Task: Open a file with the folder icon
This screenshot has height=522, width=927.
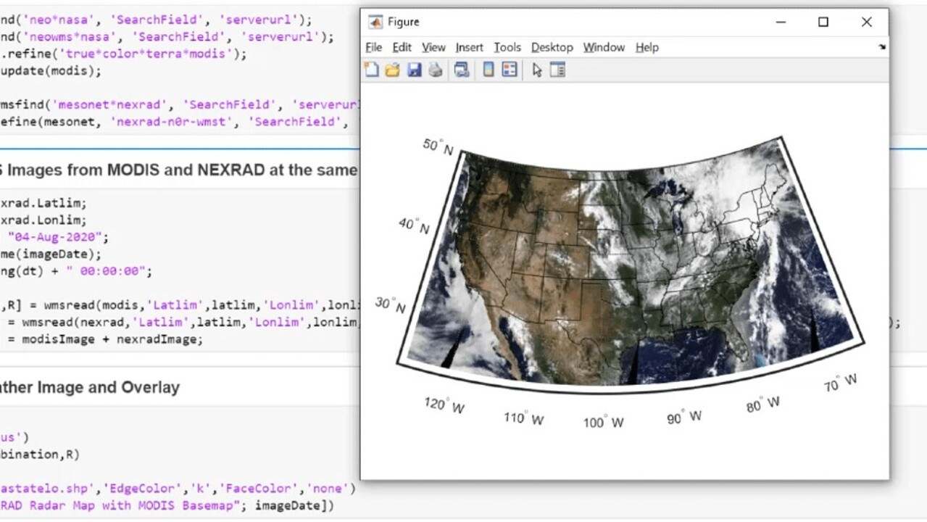Action: 392,70
